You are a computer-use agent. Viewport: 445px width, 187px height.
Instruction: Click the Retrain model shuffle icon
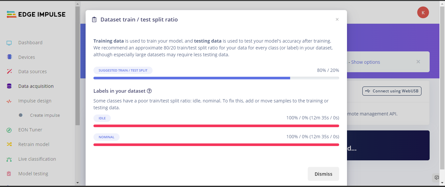coord(9,144)
